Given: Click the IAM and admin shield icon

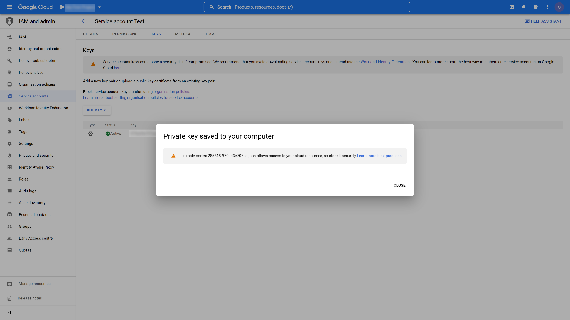Looking at the screenshot, I should point(9,21).
